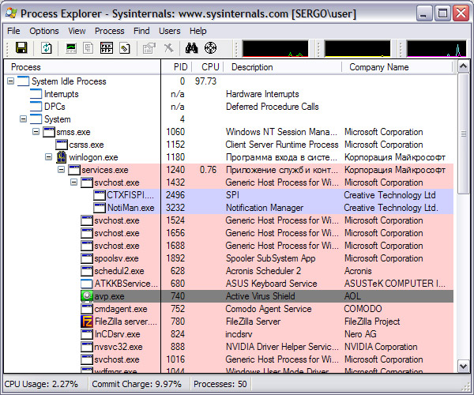Click the Save floppy disk toolbar icon
Screen dimensions: 474x395
coord(21,47)
